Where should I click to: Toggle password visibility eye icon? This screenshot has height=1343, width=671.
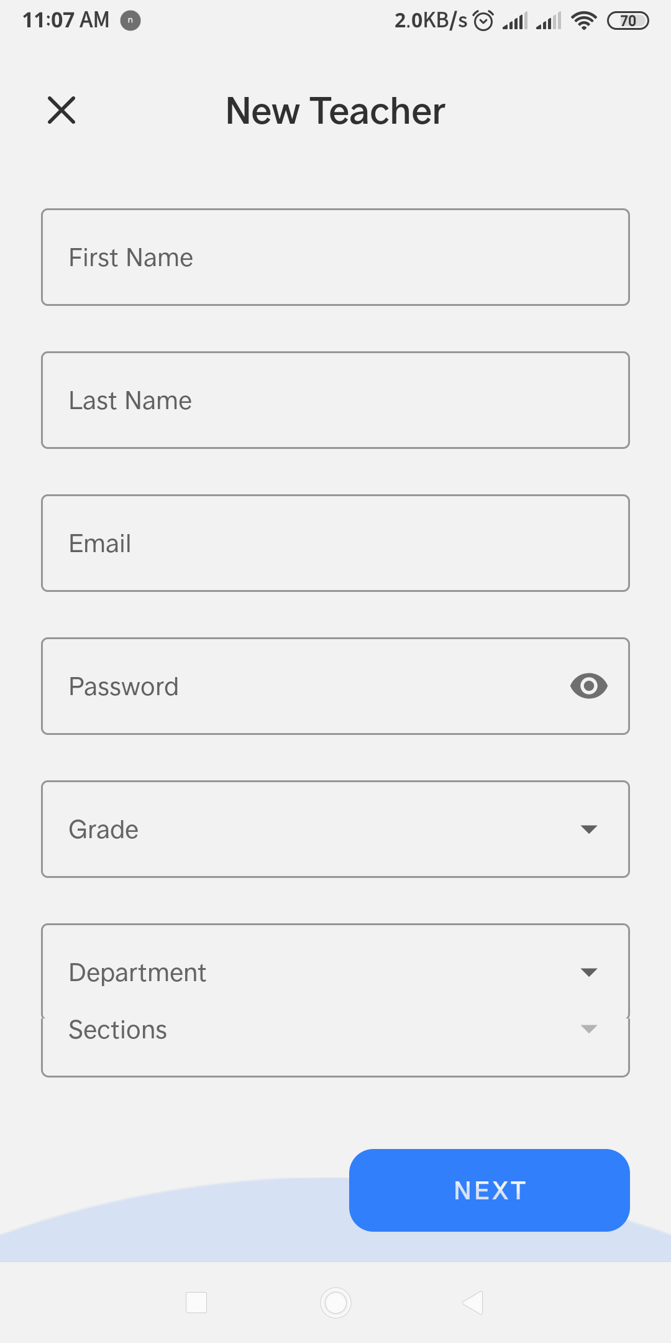(588, 686)
